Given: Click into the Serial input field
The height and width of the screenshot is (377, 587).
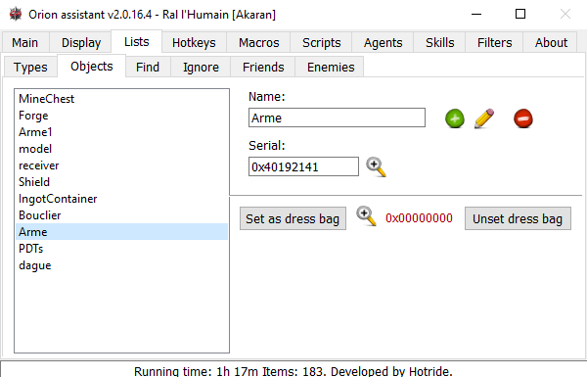Looking at the screenshot, I should 303,166.
